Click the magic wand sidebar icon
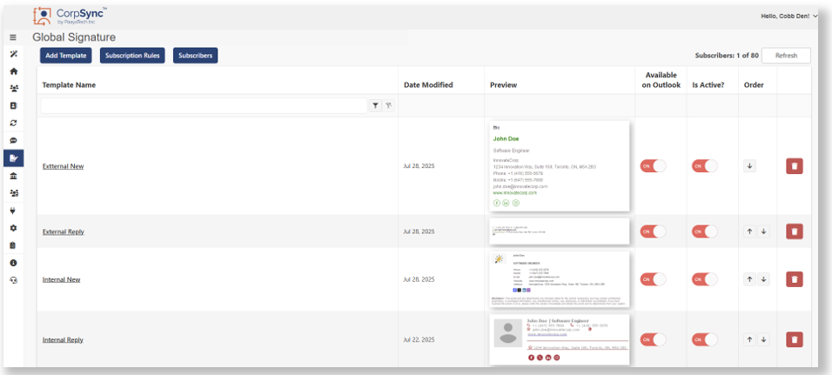 [13, 54]
